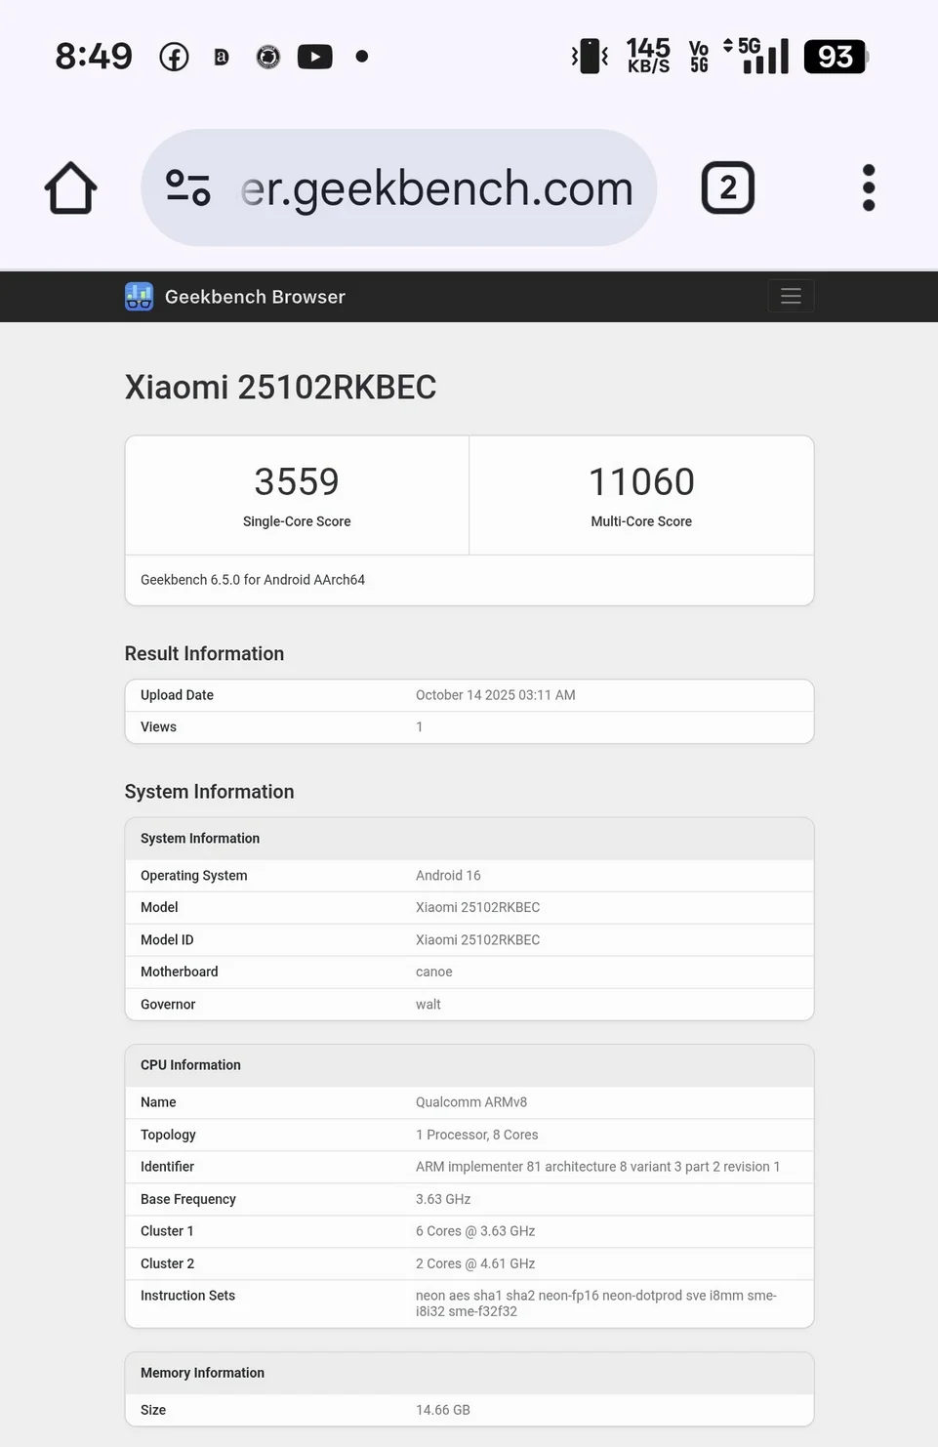
Task: Open the tab switcher showing 2 tabs
Action: [x=727, y=187]
